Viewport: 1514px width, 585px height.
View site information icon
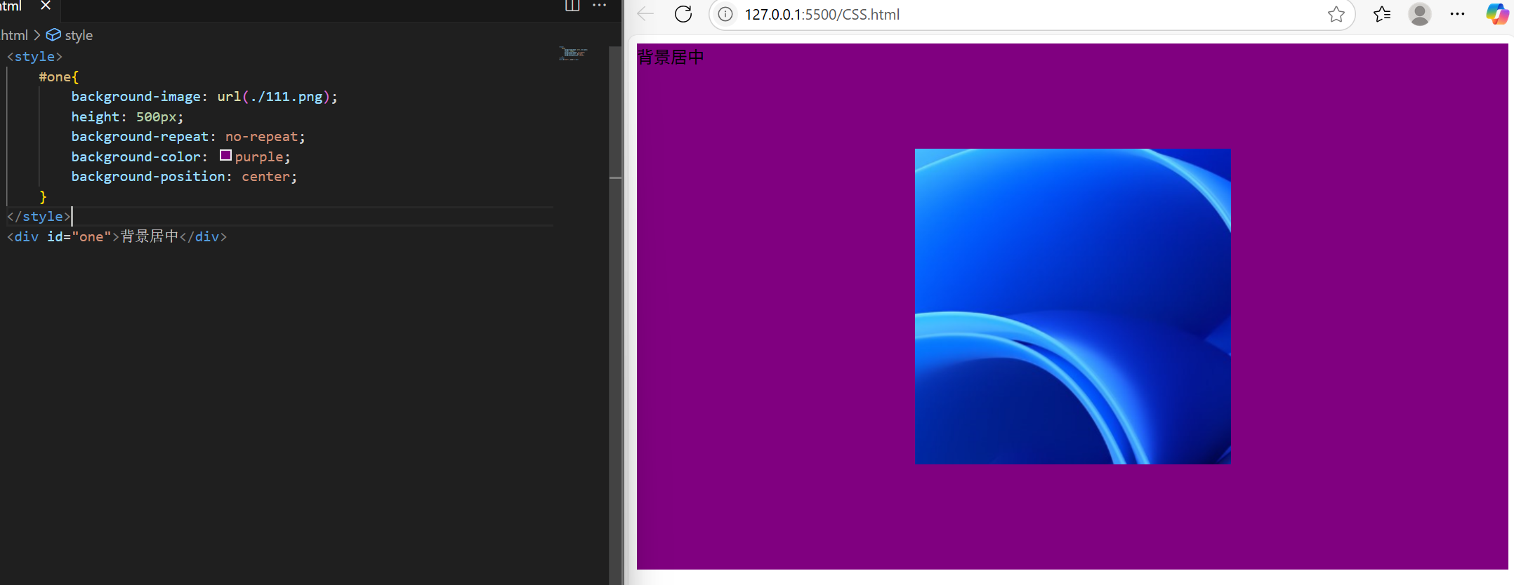725,14
